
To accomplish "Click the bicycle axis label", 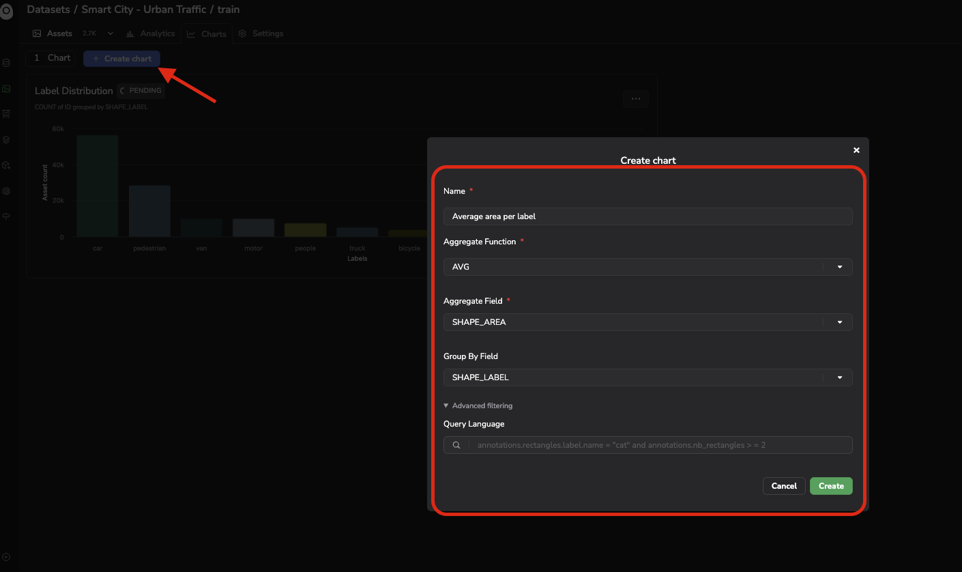I will pos(409,248).
